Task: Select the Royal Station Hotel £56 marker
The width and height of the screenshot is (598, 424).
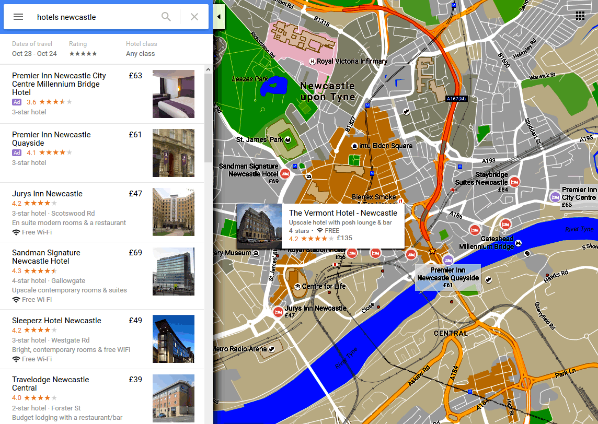Action: 352,253
